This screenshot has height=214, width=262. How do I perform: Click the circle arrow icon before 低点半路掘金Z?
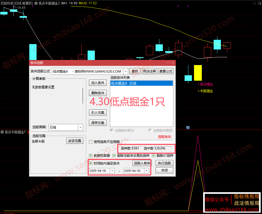pos(36,3)
